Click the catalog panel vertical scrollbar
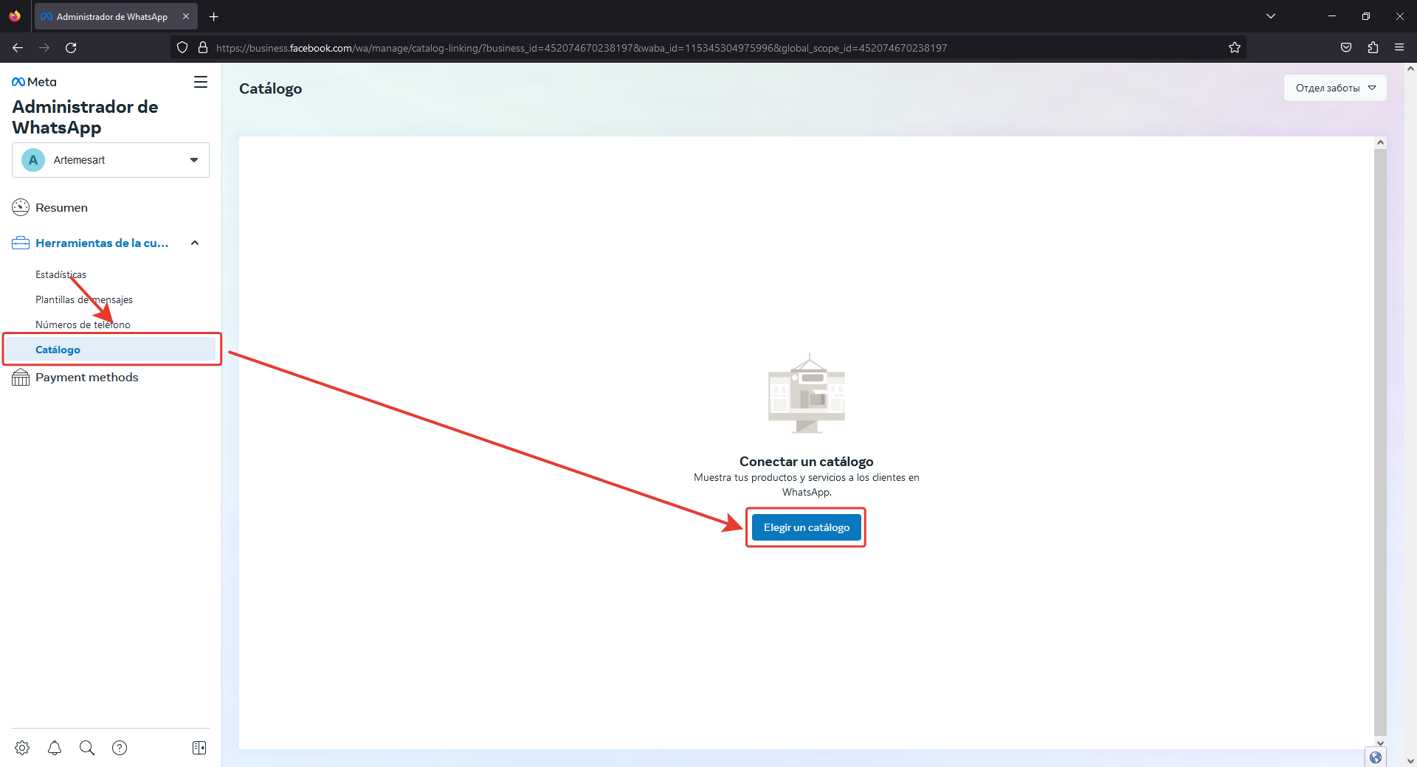This screenshot has width=1417, height=767. [x=1381, y=442]
